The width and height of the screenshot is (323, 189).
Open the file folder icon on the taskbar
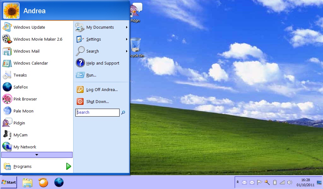(x=27, y=182)
